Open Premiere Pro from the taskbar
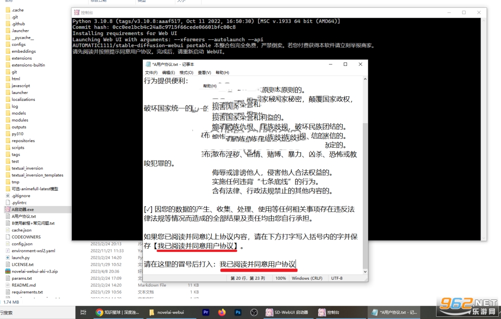This screenshot has height=319, width=501. point(206,313)
